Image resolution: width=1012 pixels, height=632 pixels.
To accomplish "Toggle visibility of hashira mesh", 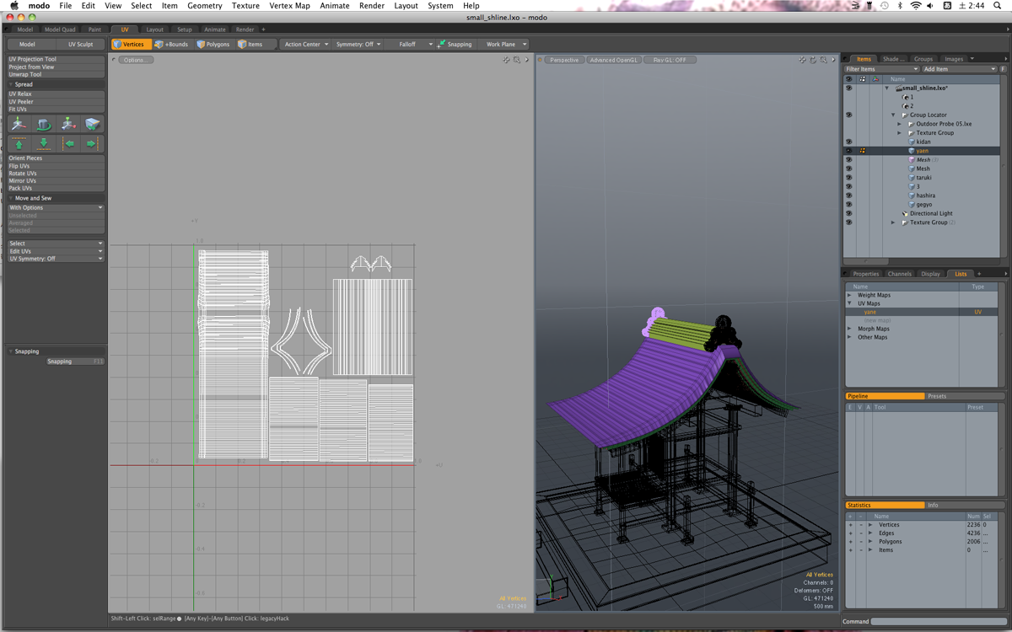I will pos(848,195).
